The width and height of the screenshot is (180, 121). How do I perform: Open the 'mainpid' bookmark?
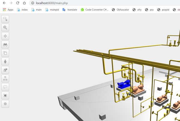[x=52, y=10]
